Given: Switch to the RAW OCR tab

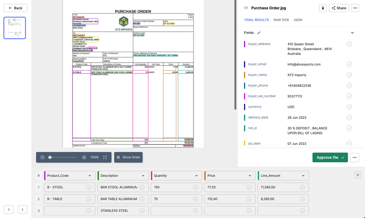Looking at the screenshot, I should click(x=281, y=20).
